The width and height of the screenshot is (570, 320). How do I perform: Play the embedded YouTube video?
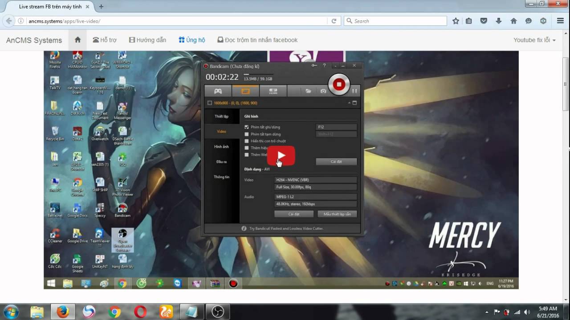tap(281, 156)
